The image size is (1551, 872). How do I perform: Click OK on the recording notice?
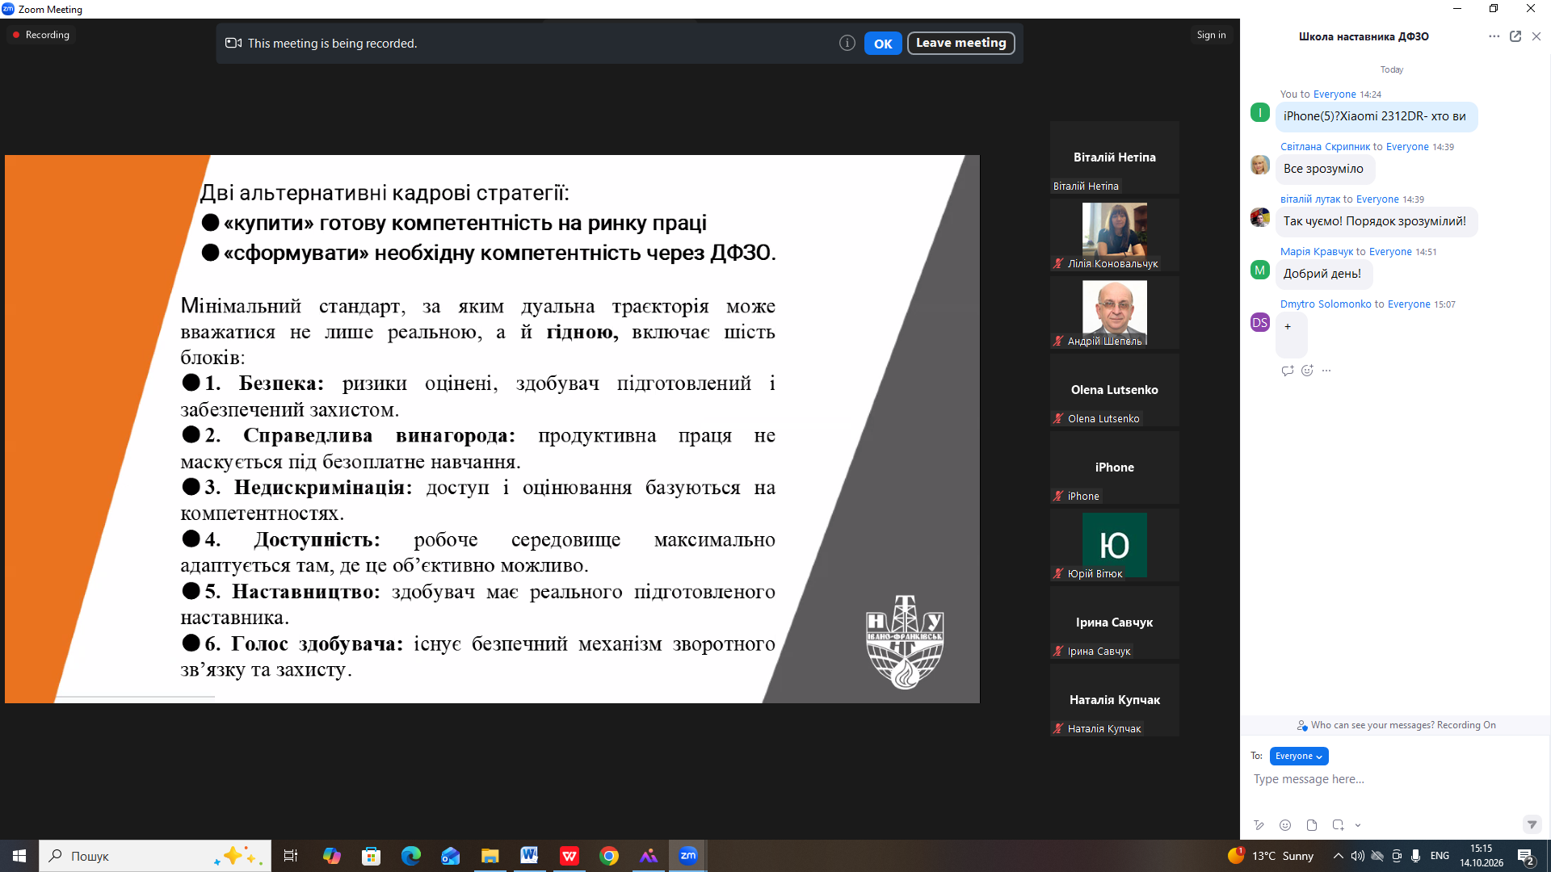tap(882, 44)
